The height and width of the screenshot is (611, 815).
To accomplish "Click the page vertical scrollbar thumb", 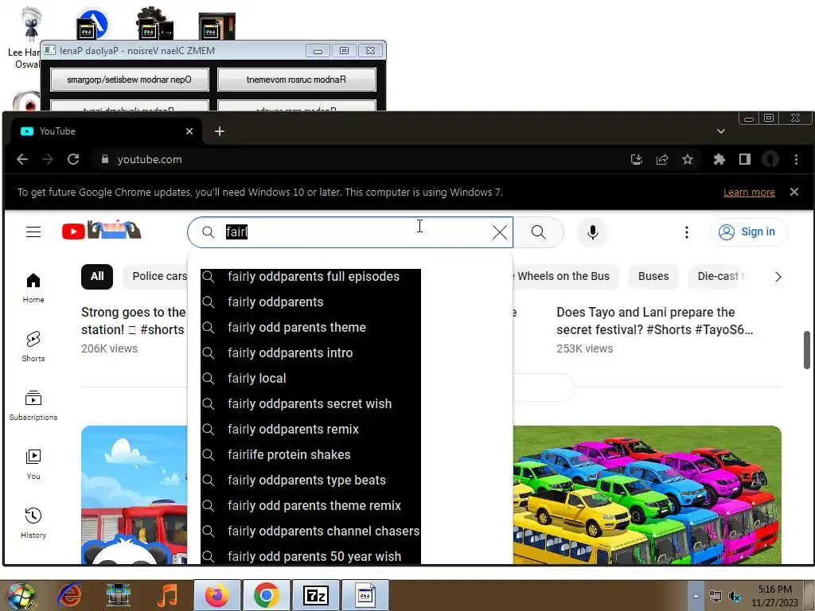I will (x=807, y=350).
